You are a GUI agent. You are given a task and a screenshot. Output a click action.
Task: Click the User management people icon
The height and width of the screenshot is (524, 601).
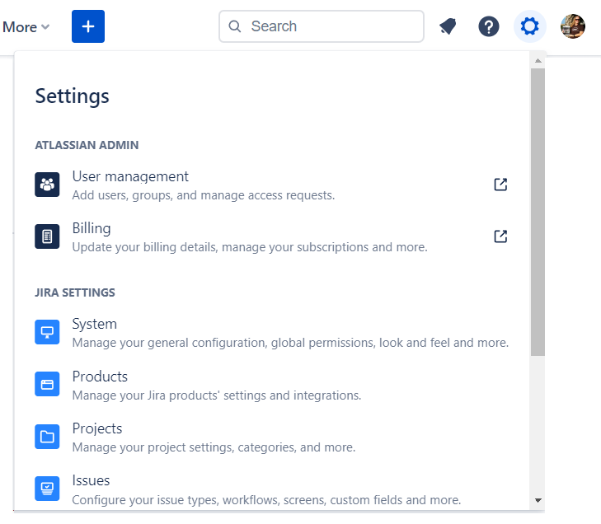coord(47,185)
